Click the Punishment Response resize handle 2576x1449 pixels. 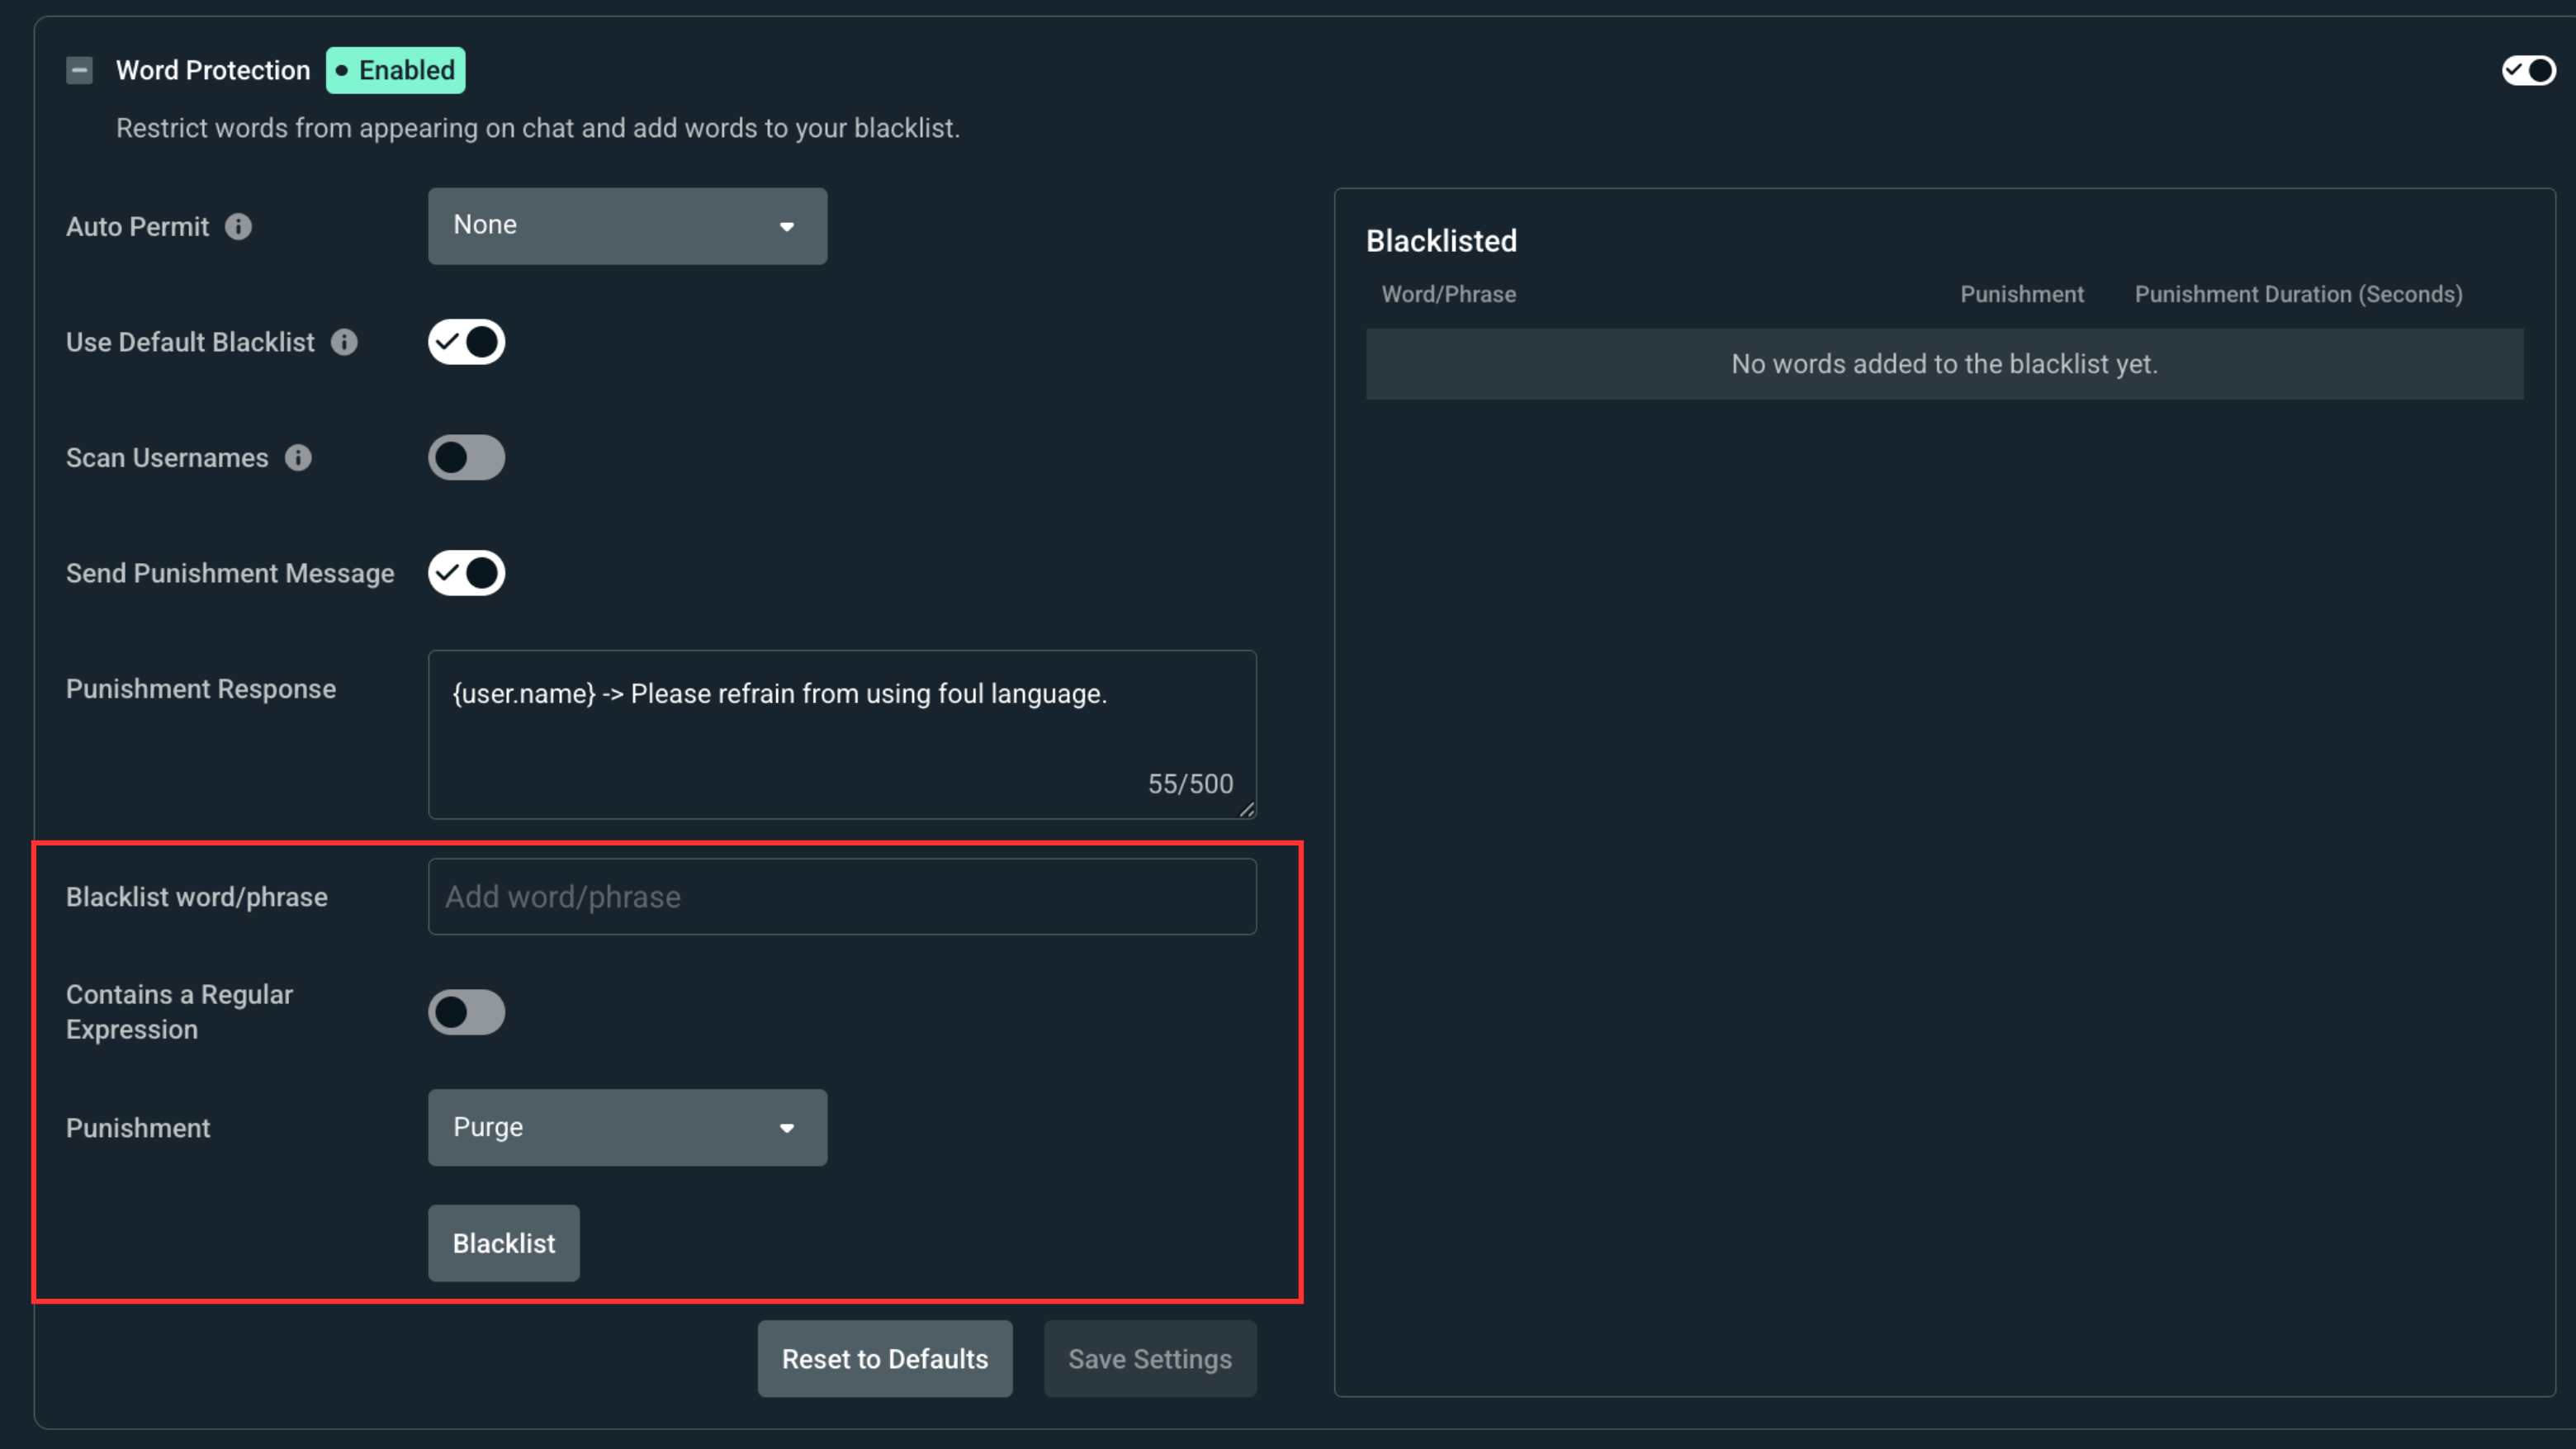tap(1246, 809)
